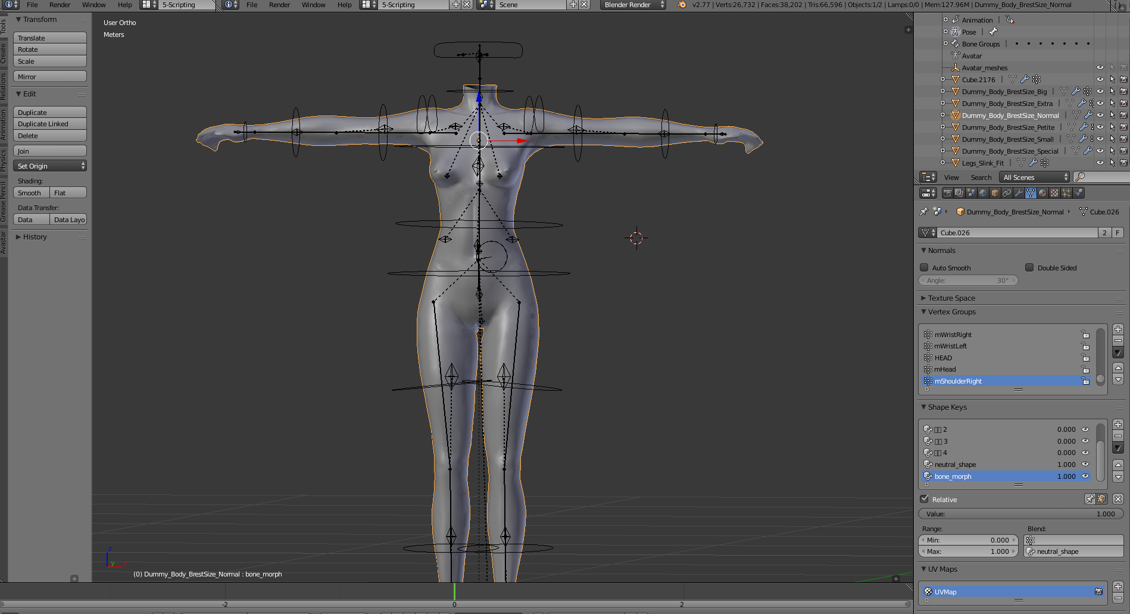1130x614 pixels.
Task: Open the Modifiers properties tab wrench icon
Action: click(1019, 193)
